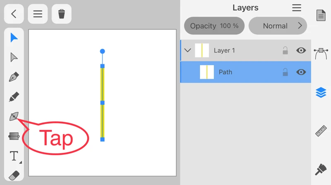Hide Layer 1 with eye icon
Screen dimensions: 331x185
pyautogui.click(x=301, y=50)
